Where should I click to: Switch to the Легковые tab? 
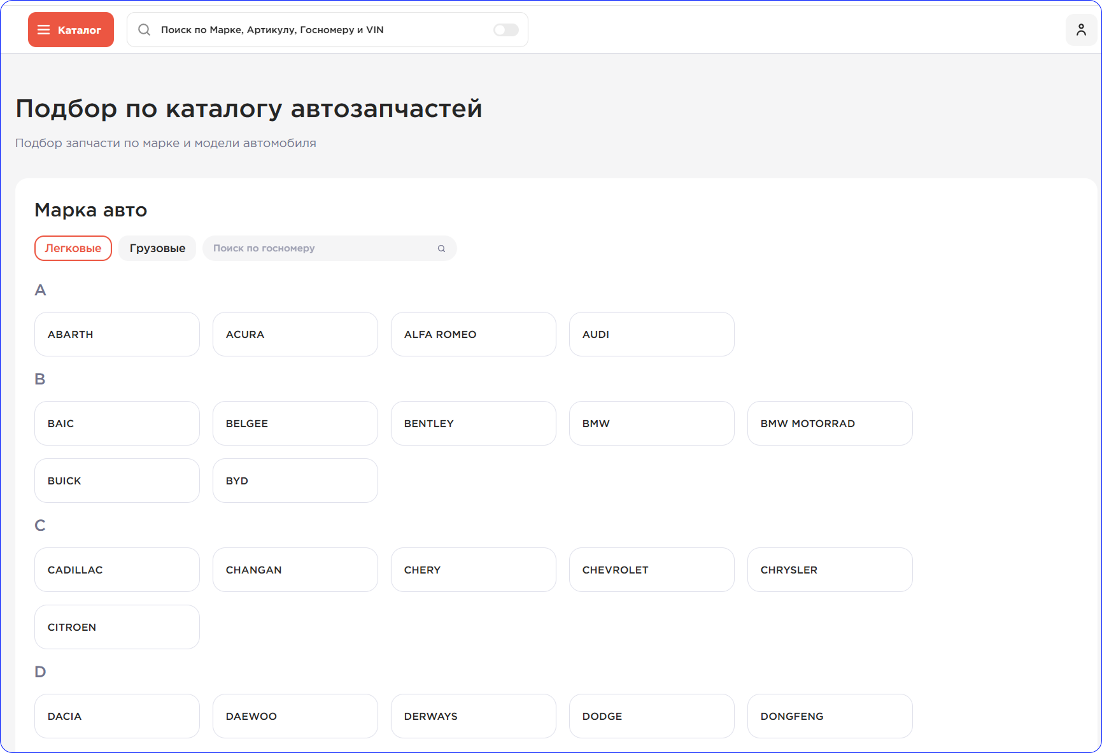pos(73,248)
